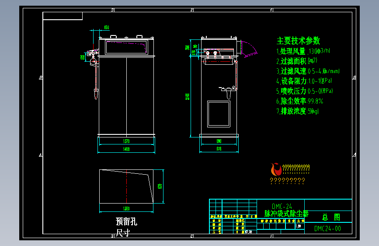379x246 pixels.
Task: Click the empty box in top-left corner
Action: point(63,16)
